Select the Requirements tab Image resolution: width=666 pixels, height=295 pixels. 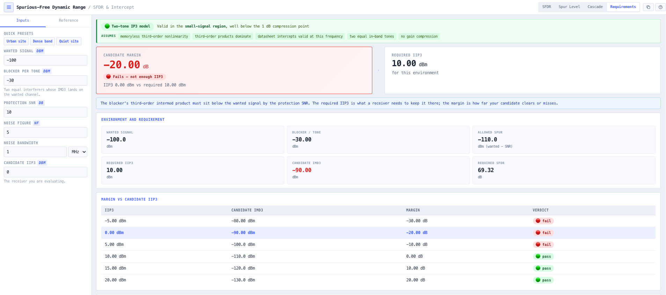click(x=623, y=7)
